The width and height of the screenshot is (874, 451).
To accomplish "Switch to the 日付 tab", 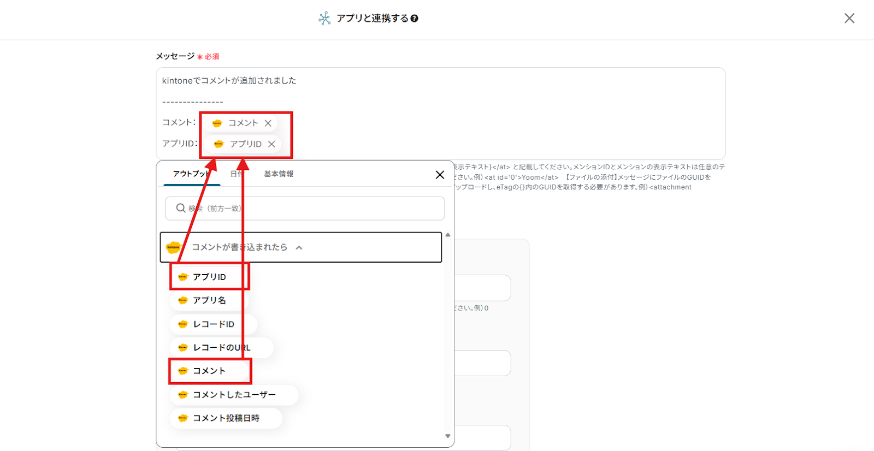I will [237, 174].
